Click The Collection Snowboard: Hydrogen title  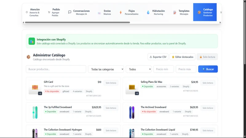point(63,130)
